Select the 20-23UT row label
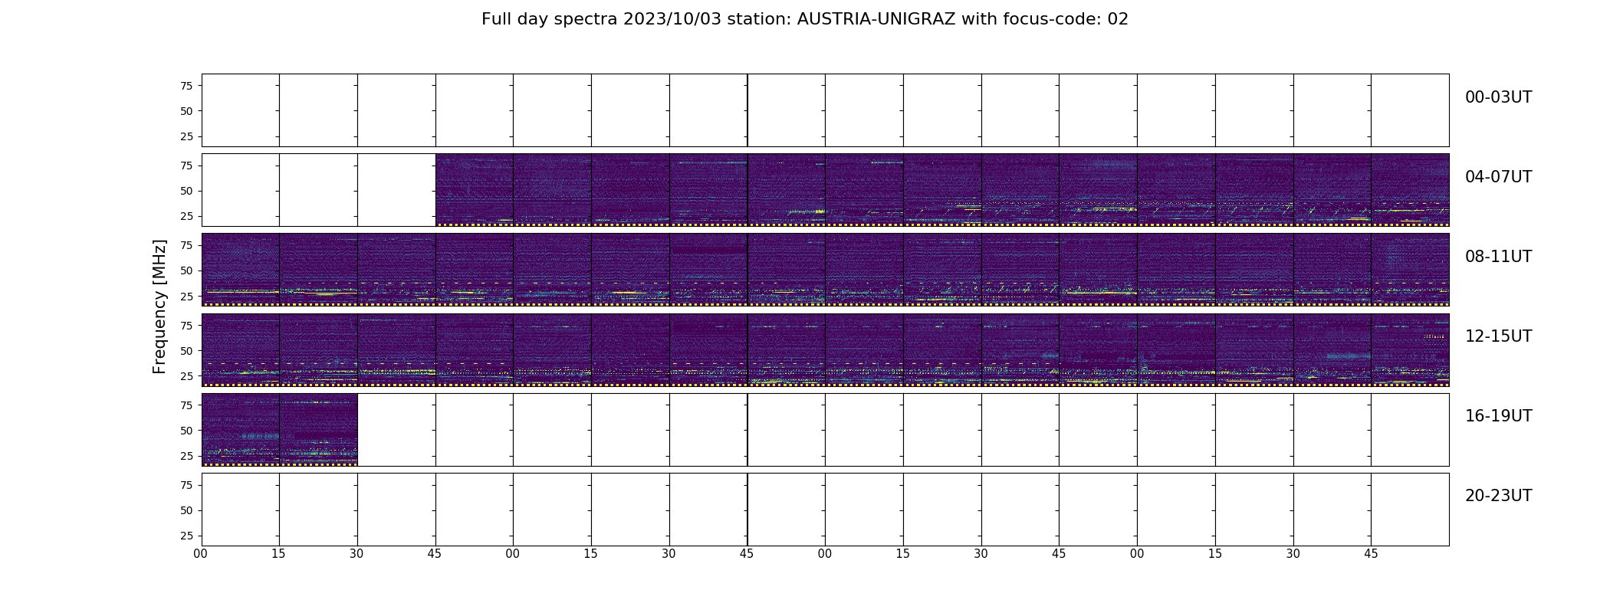Screen dimensions: 1610x613 point(1498,496)
